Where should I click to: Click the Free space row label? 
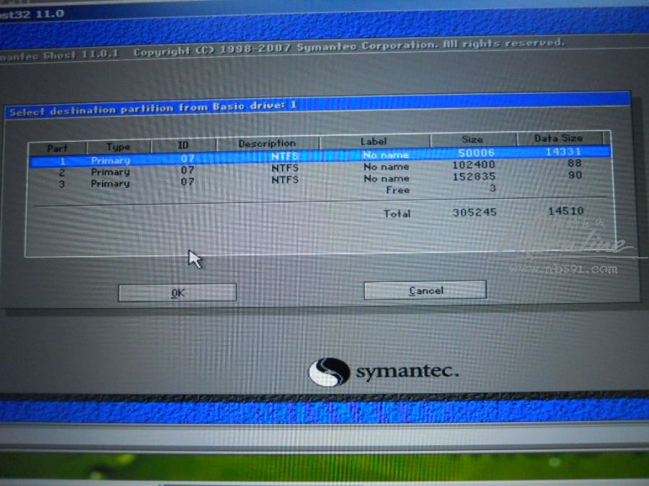397,190
